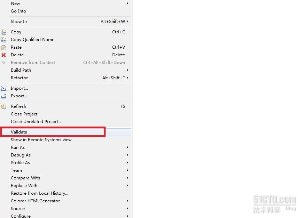Open Build Path menu entry
This screenshot has height=218, width=301.
66,70
